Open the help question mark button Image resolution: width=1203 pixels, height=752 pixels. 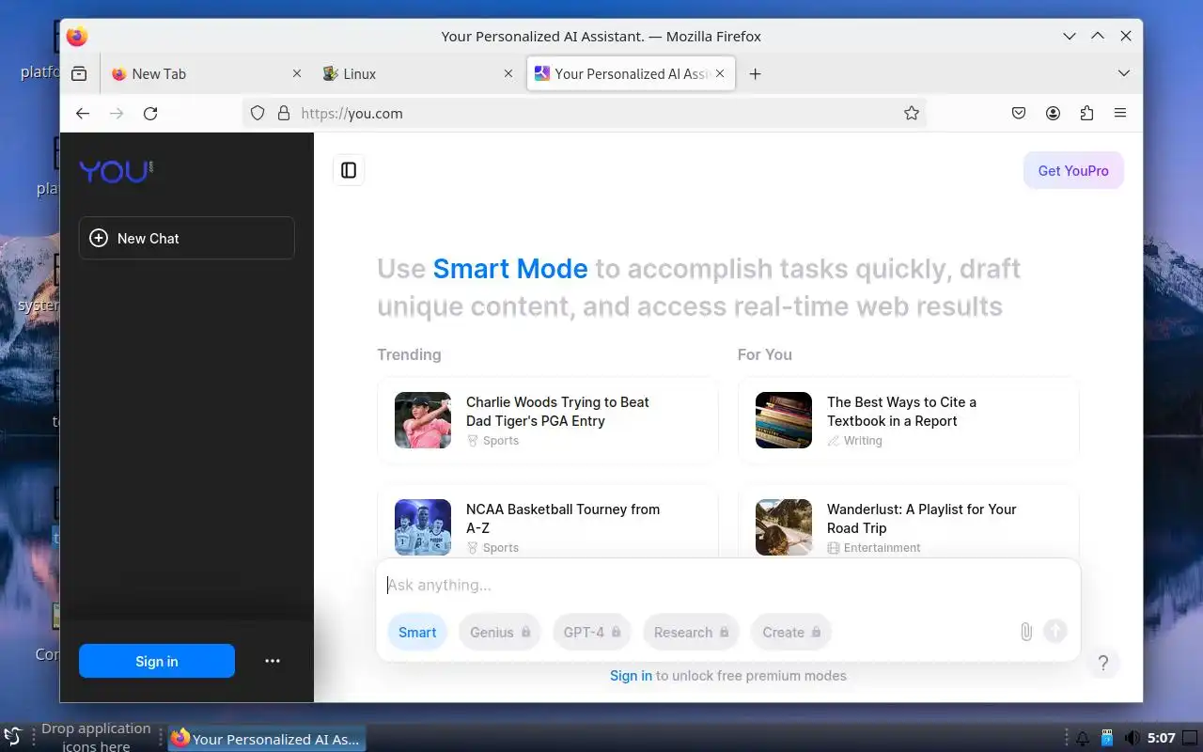(x=1103, y=664)
